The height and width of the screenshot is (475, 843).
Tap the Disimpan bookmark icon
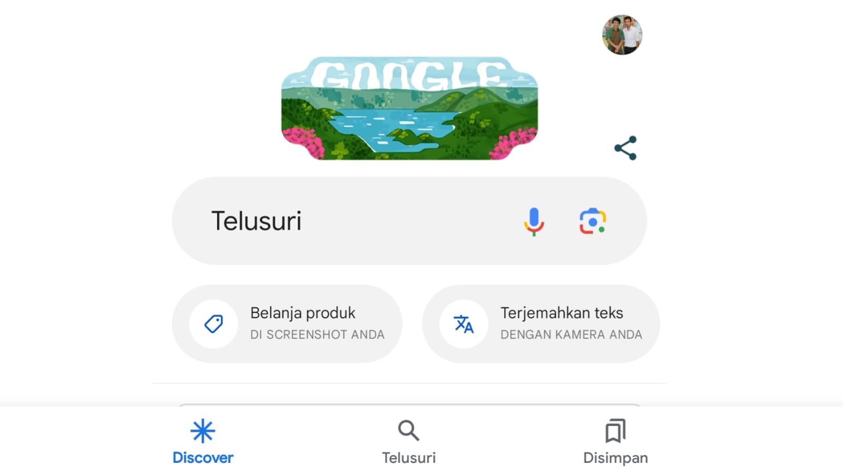615,431
